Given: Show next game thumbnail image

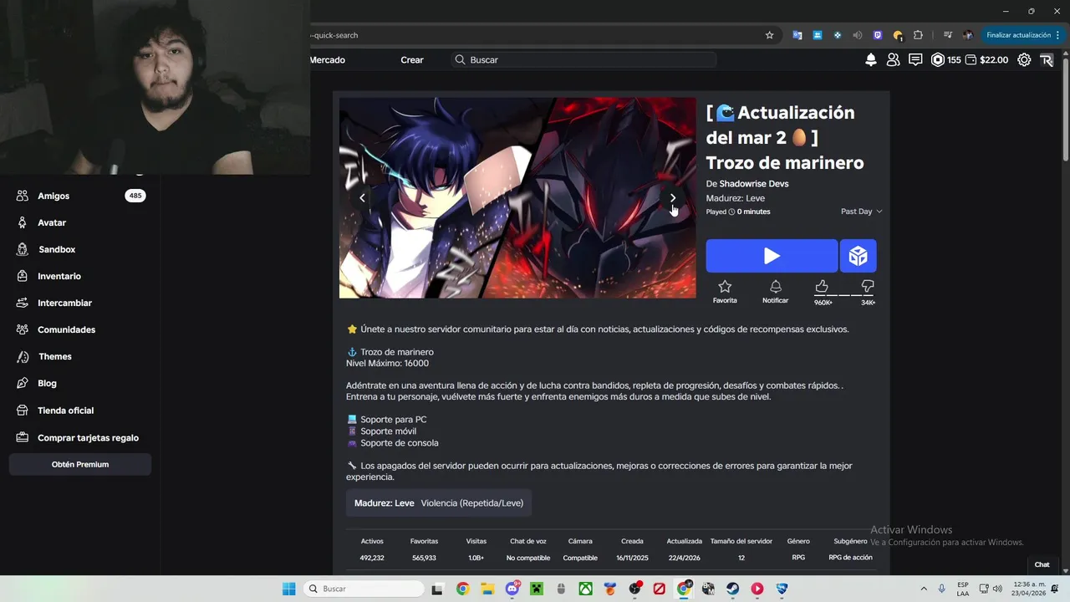Looking at the screenshot, I should coord(673,198).
